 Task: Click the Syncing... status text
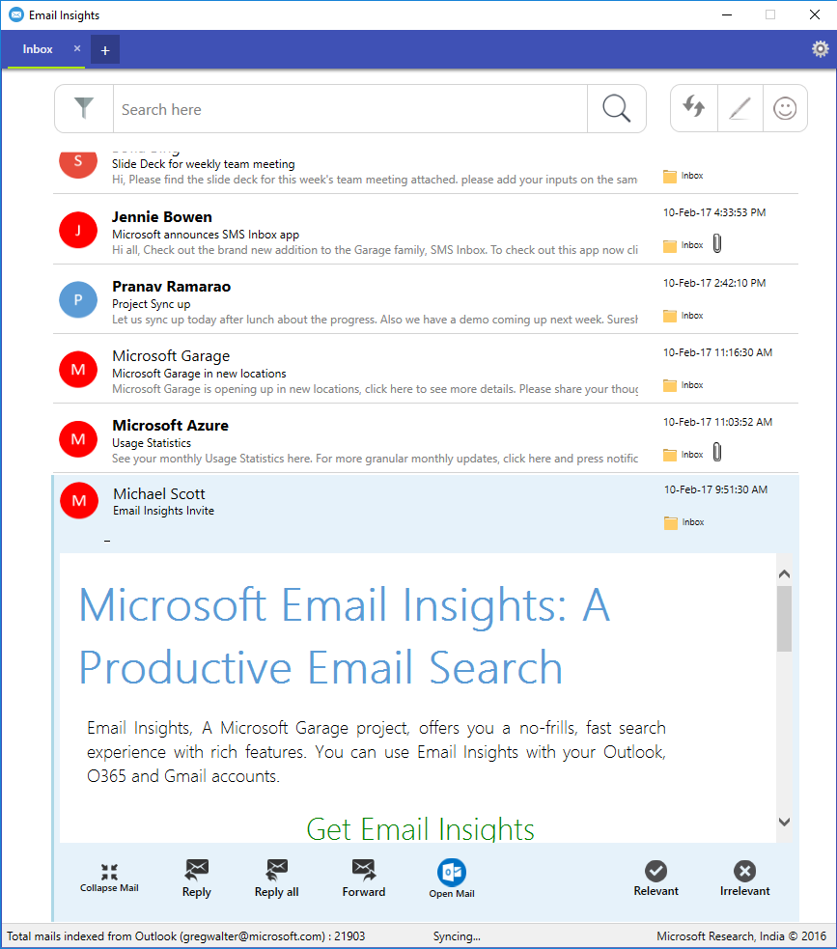457,936
